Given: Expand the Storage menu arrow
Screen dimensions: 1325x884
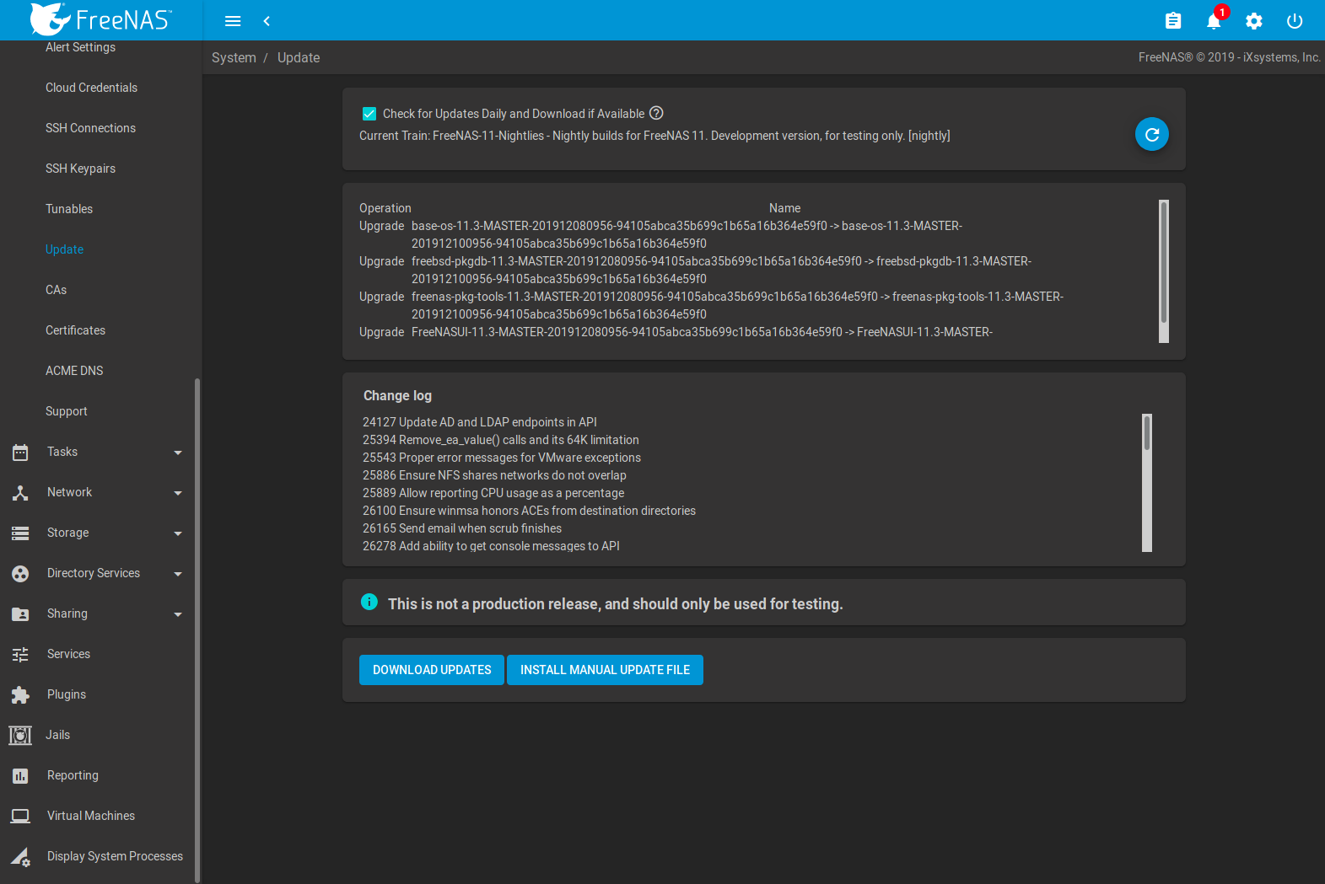Looking at the screenshot, I should pos(178,533).
